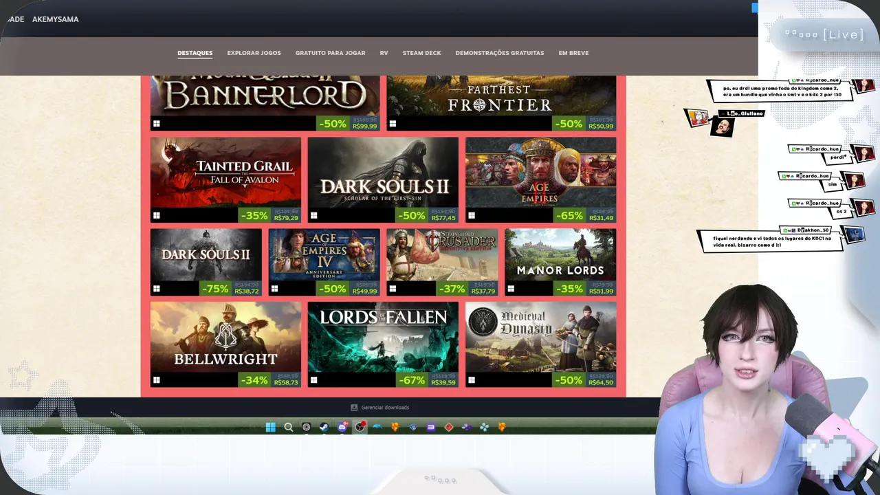
Task: Click the download icon beside Gerenciar downloads
Action: 354,408
